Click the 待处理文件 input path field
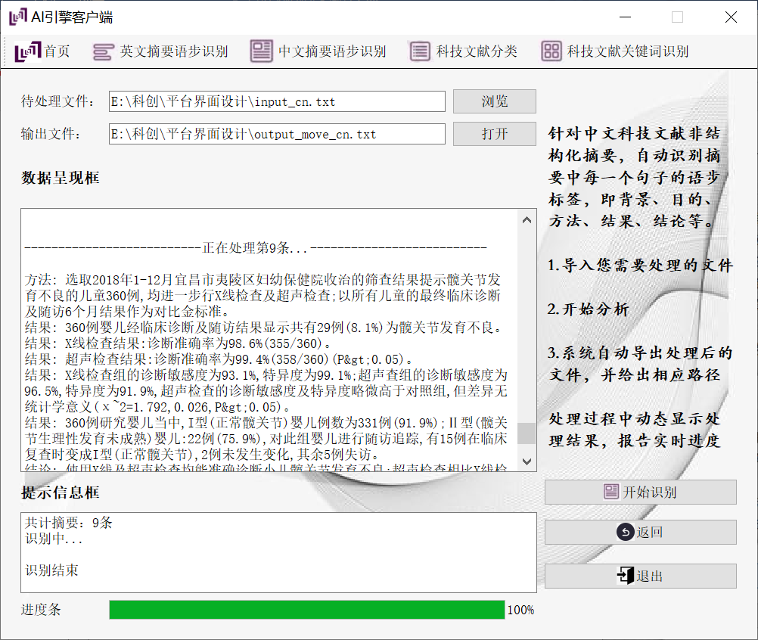 276,101
